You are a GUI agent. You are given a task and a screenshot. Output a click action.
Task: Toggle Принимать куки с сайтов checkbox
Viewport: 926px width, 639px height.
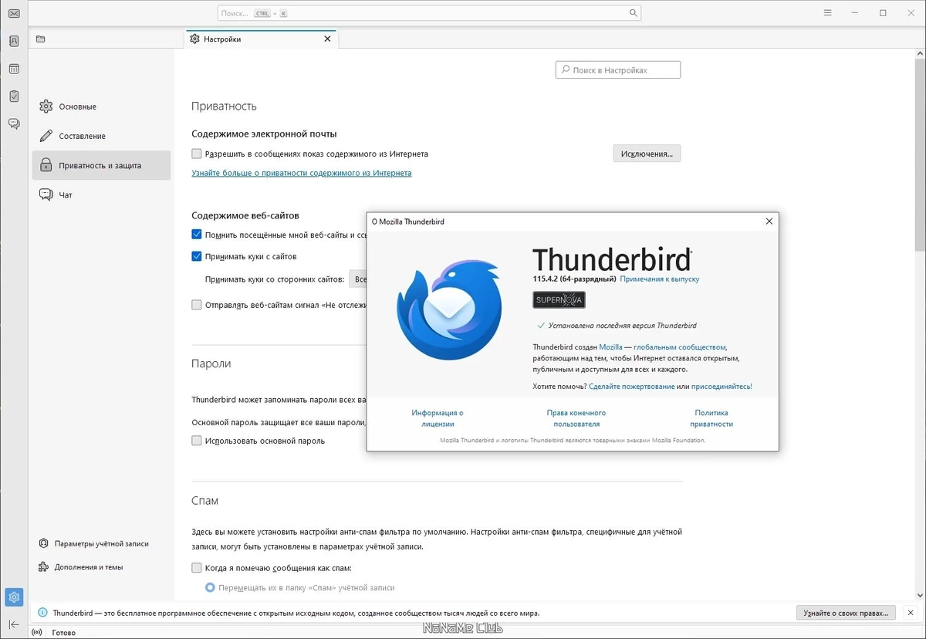click(197, 256)
